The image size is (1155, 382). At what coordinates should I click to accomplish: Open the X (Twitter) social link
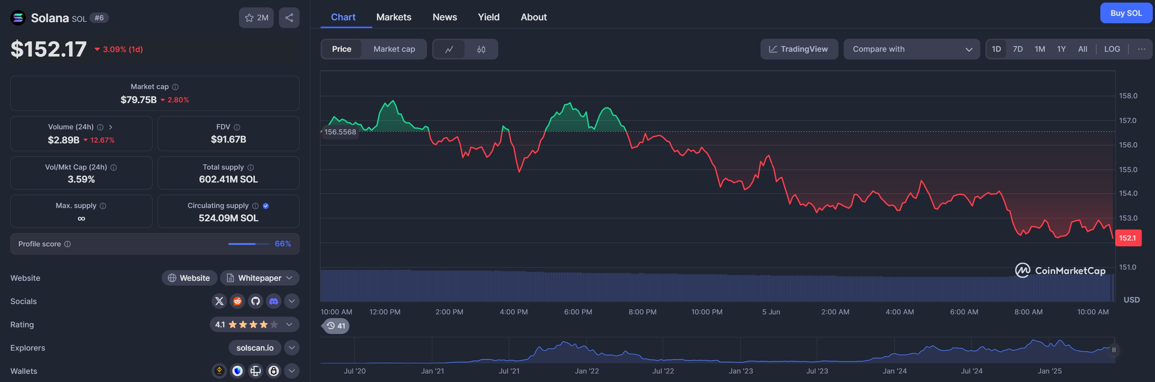[219, 301]
